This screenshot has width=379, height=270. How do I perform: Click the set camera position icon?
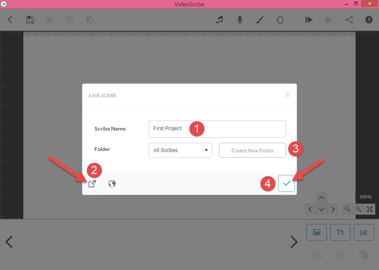(317, 255)
